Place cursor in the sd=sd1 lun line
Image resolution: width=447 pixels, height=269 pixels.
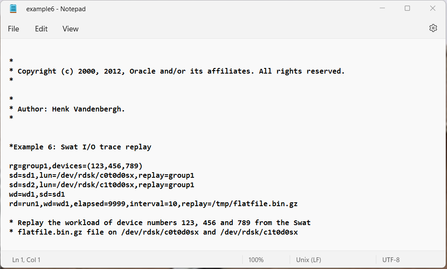(x=101, y=175)
